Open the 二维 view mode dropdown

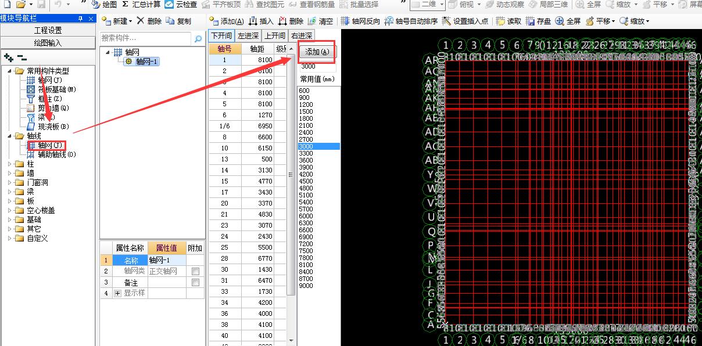[442, 5]
